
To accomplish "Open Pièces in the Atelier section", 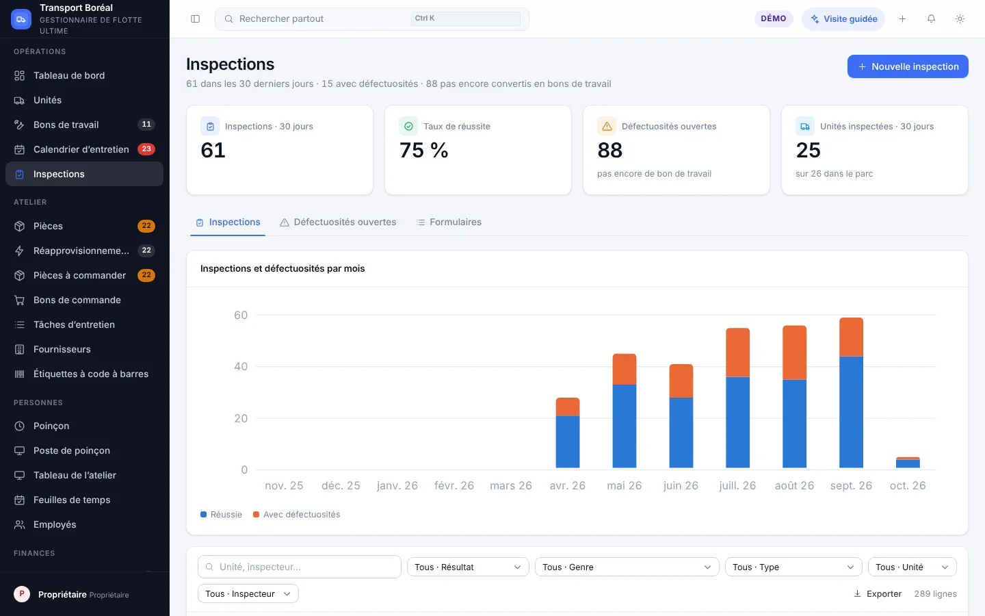I will pyautogui.click(x=84, y=226).
